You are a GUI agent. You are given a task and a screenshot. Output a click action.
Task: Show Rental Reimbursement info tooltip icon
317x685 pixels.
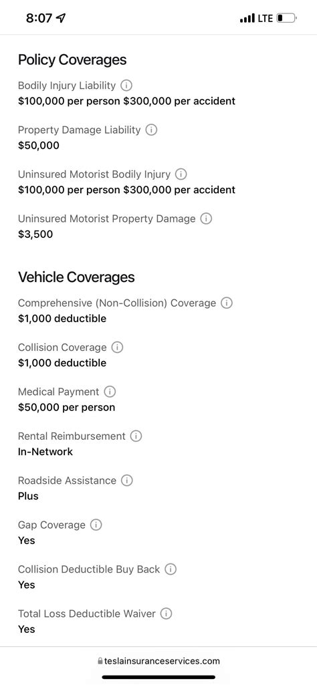[x=136, y=436]
